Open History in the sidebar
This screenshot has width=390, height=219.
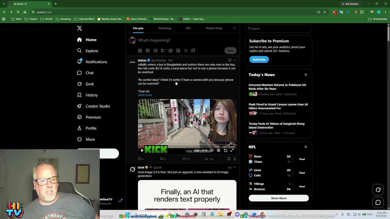[x=87, y=95]
